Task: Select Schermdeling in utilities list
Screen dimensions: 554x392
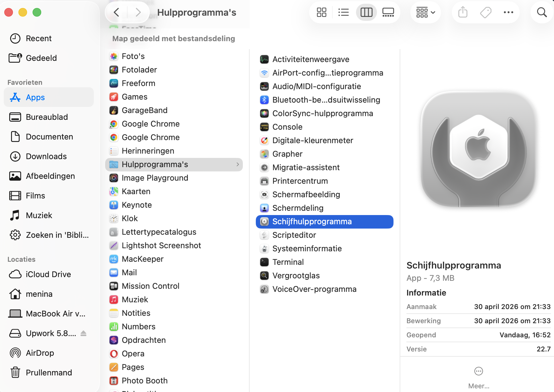Action: [x=325, y=208]
